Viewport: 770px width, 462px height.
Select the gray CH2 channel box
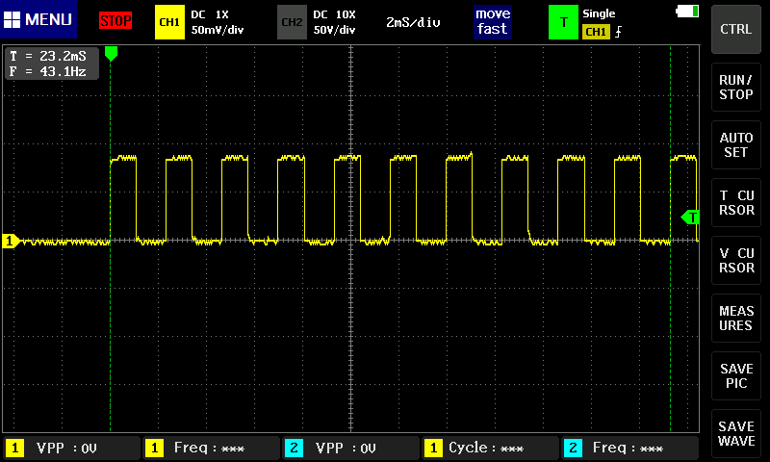[292, 22]
